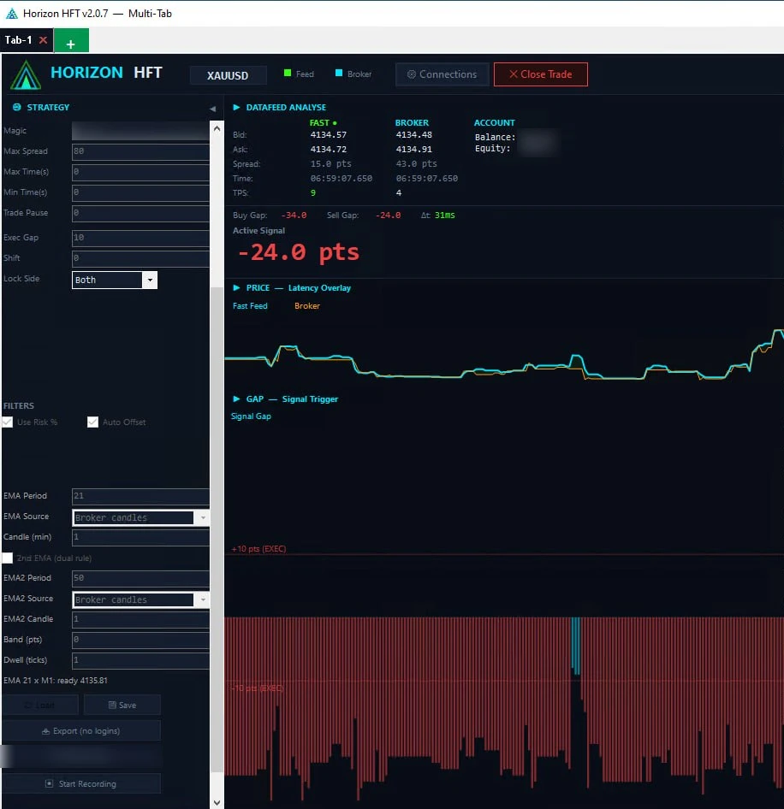Click the Shift input field
Screen dimensions: 784x809
coord(140,258)
